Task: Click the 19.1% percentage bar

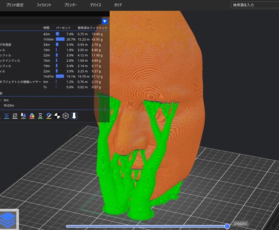Action: click(x=60, y=76)
